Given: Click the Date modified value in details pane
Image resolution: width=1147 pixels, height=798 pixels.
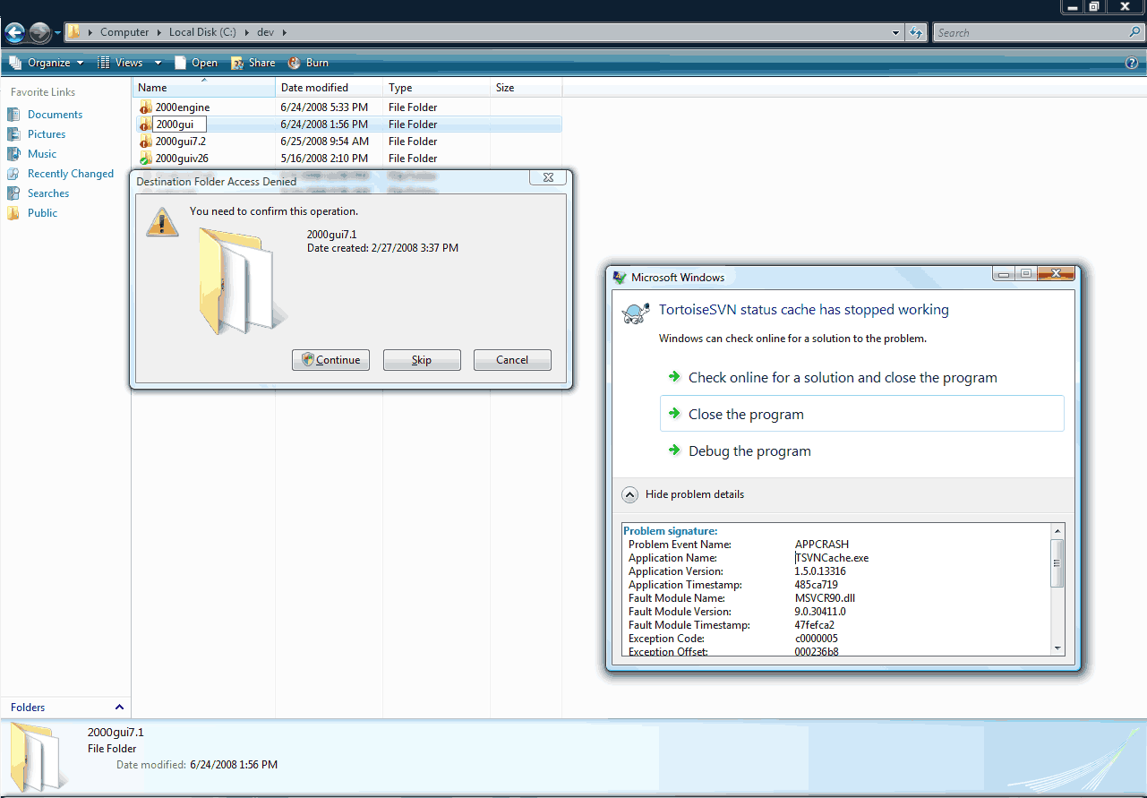Looking at the screenshot, I should (234, 765).
